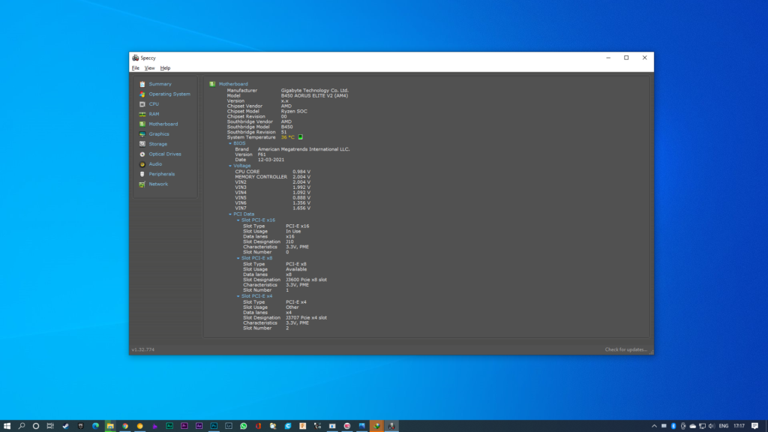The image size is (768, 432).
Task: Click the volume speaker tray icon
Action: pyautogui.click(x=712, y=426)
